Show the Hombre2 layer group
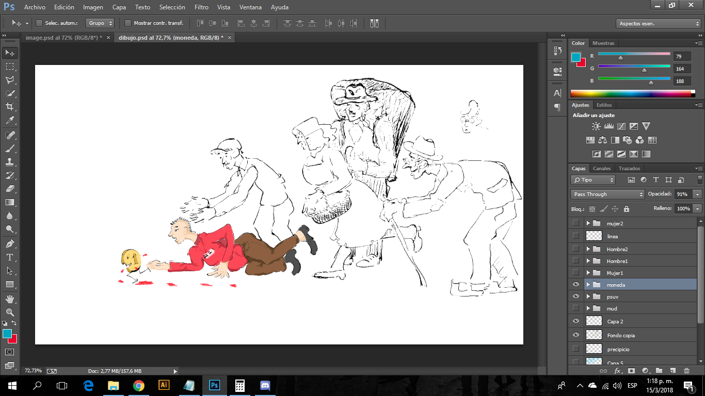 click(x=576, y=249)
